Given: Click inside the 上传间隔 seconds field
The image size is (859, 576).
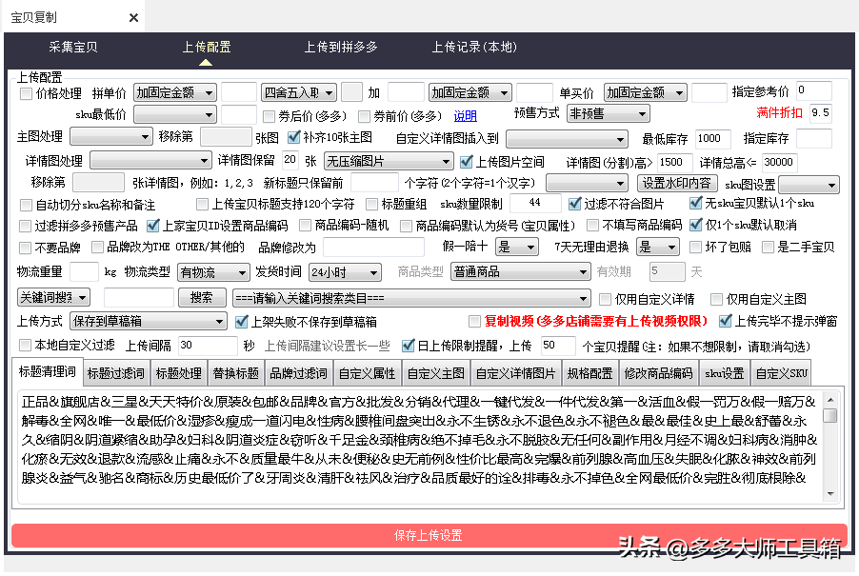Looking at the screenshot, I should [210, 344].
